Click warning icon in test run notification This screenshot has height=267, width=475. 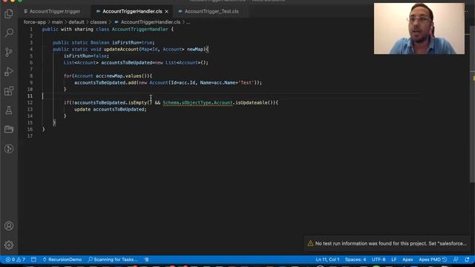pos(310,243)
